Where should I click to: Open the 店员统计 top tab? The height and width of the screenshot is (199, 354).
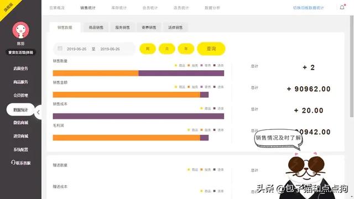click(x=181, y=8)
